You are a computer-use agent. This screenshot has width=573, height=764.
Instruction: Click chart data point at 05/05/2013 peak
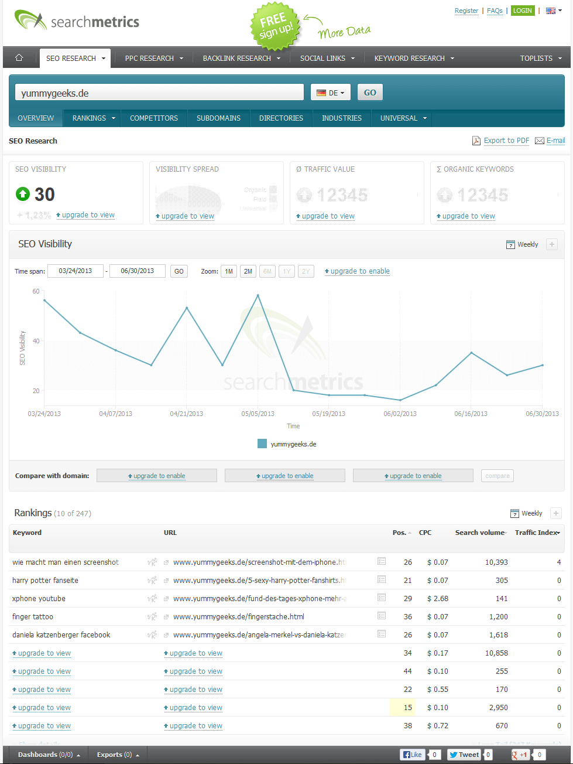click(x=258, y=295)
